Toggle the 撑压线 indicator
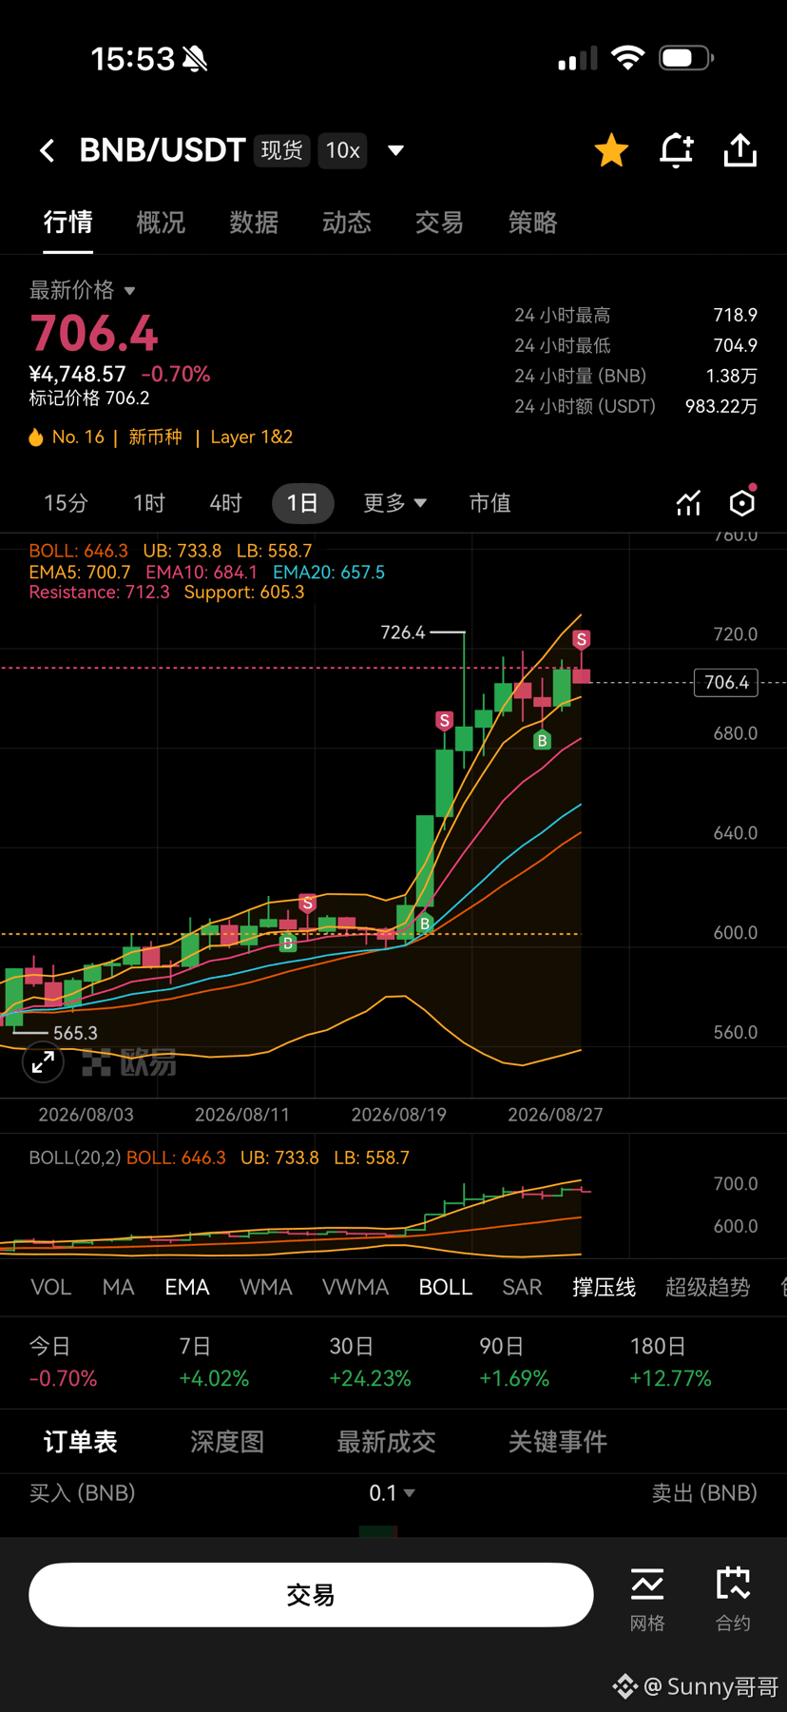Image resolution: width=787 pixels, height=1712 pixels. coord(605,1288)
